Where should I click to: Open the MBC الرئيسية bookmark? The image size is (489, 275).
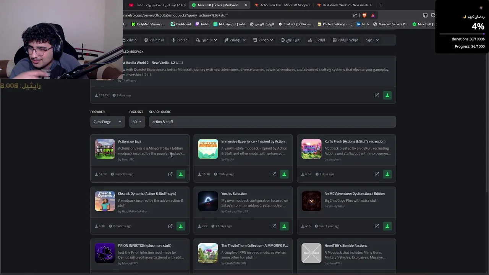pyautogui.click(x=230, y=24)
